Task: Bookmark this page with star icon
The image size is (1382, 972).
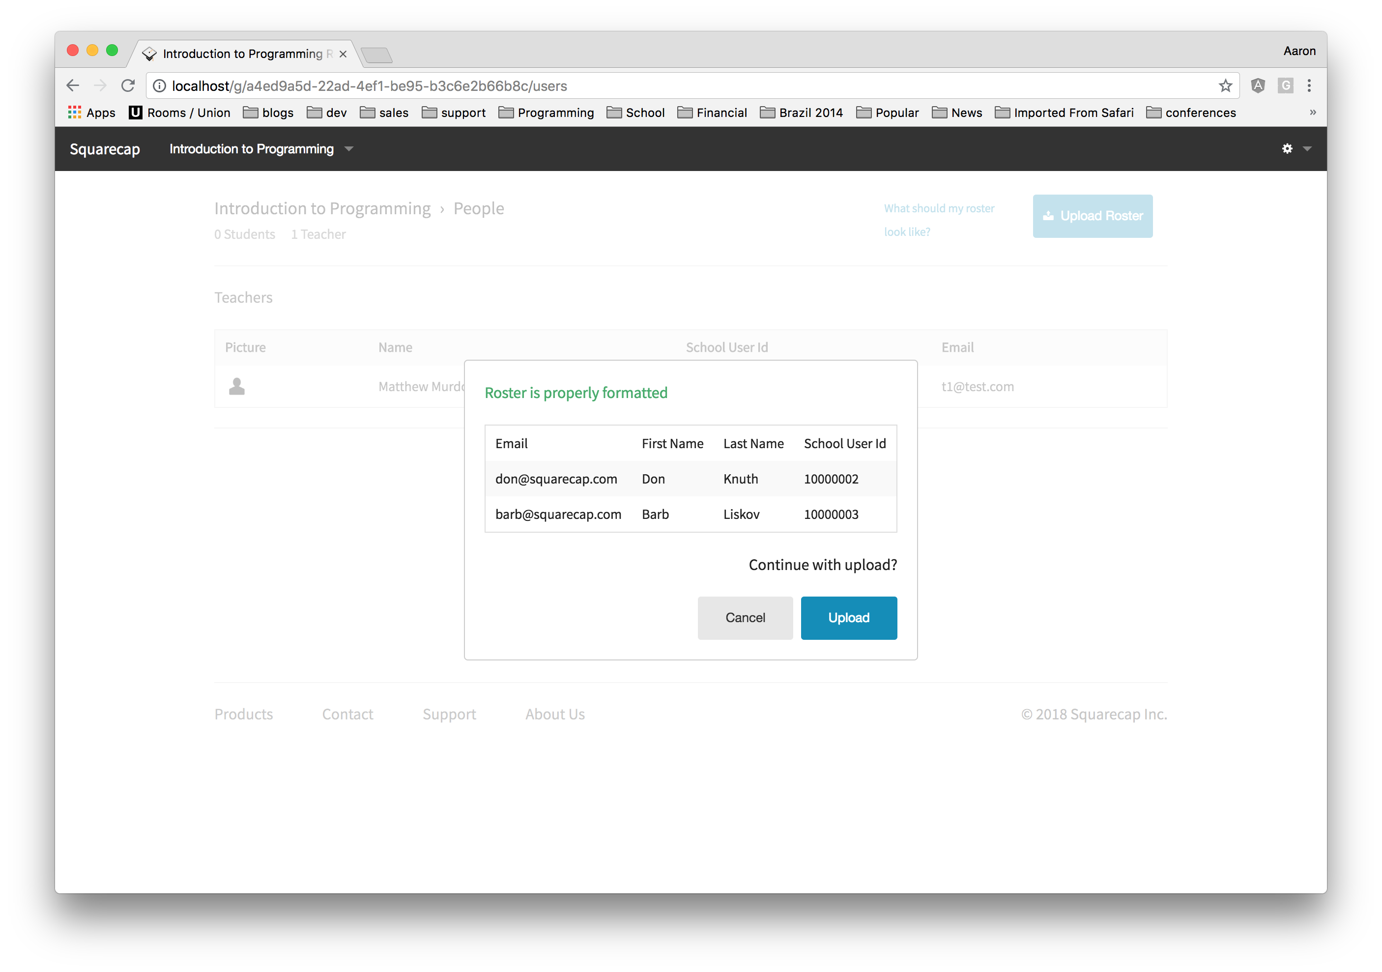Action: pyautogui.click(x=1225, y=86)
